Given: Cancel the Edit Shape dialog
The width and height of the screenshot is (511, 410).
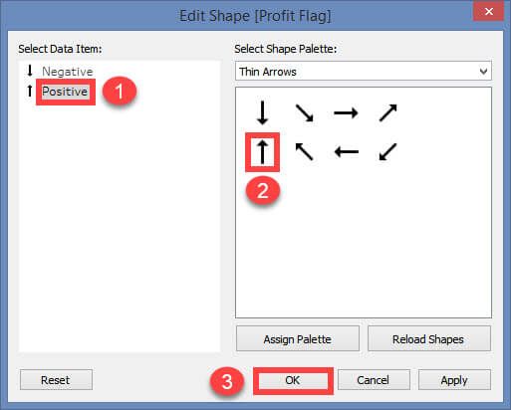Looking at the screenshot, I should pos(374,380).
